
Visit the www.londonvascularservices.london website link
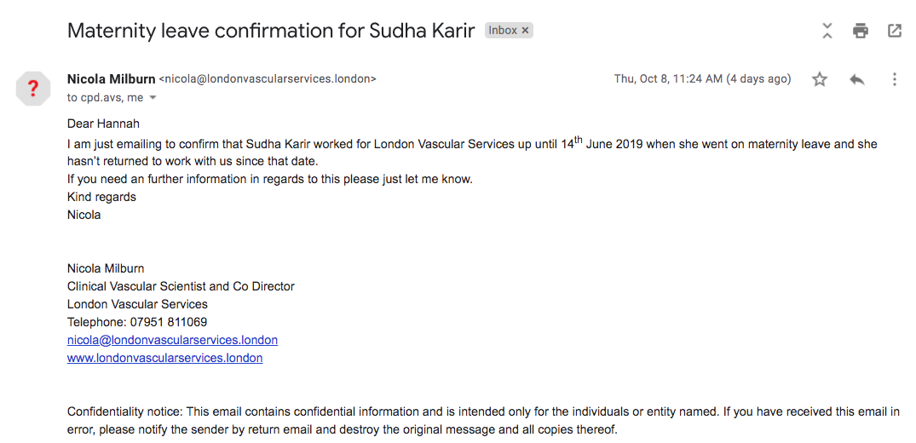pyautogui.click(x=164, y=358)
